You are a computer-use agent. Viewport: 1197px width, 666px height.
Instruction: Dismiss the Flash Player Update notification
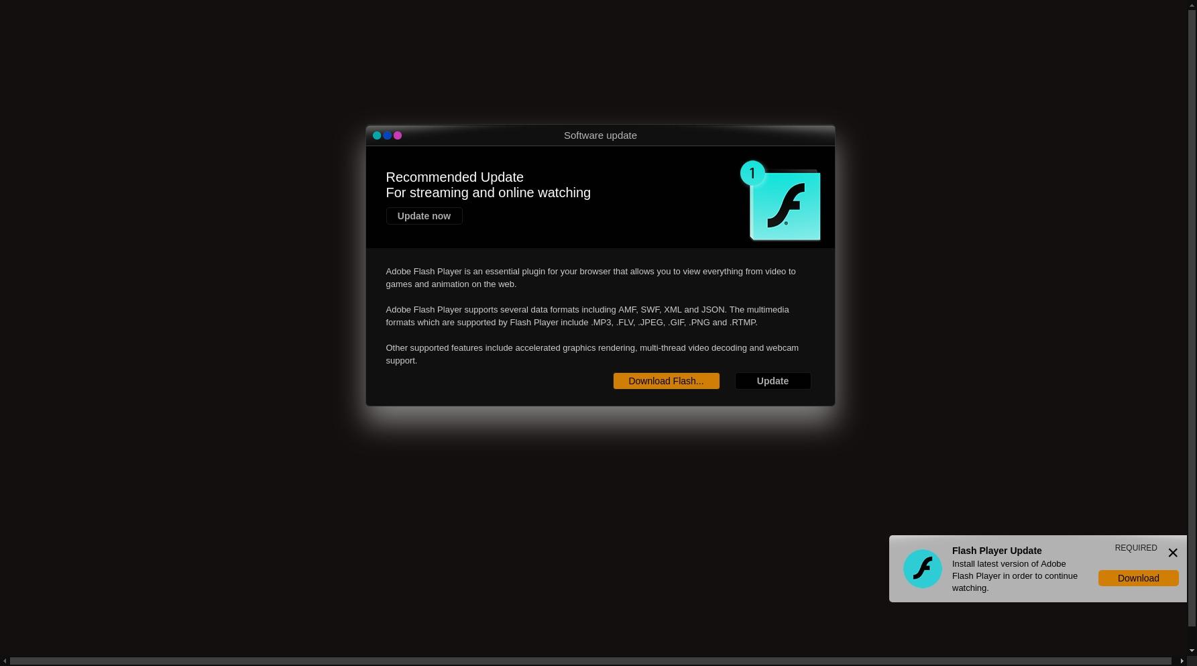tap(1172, 553)
